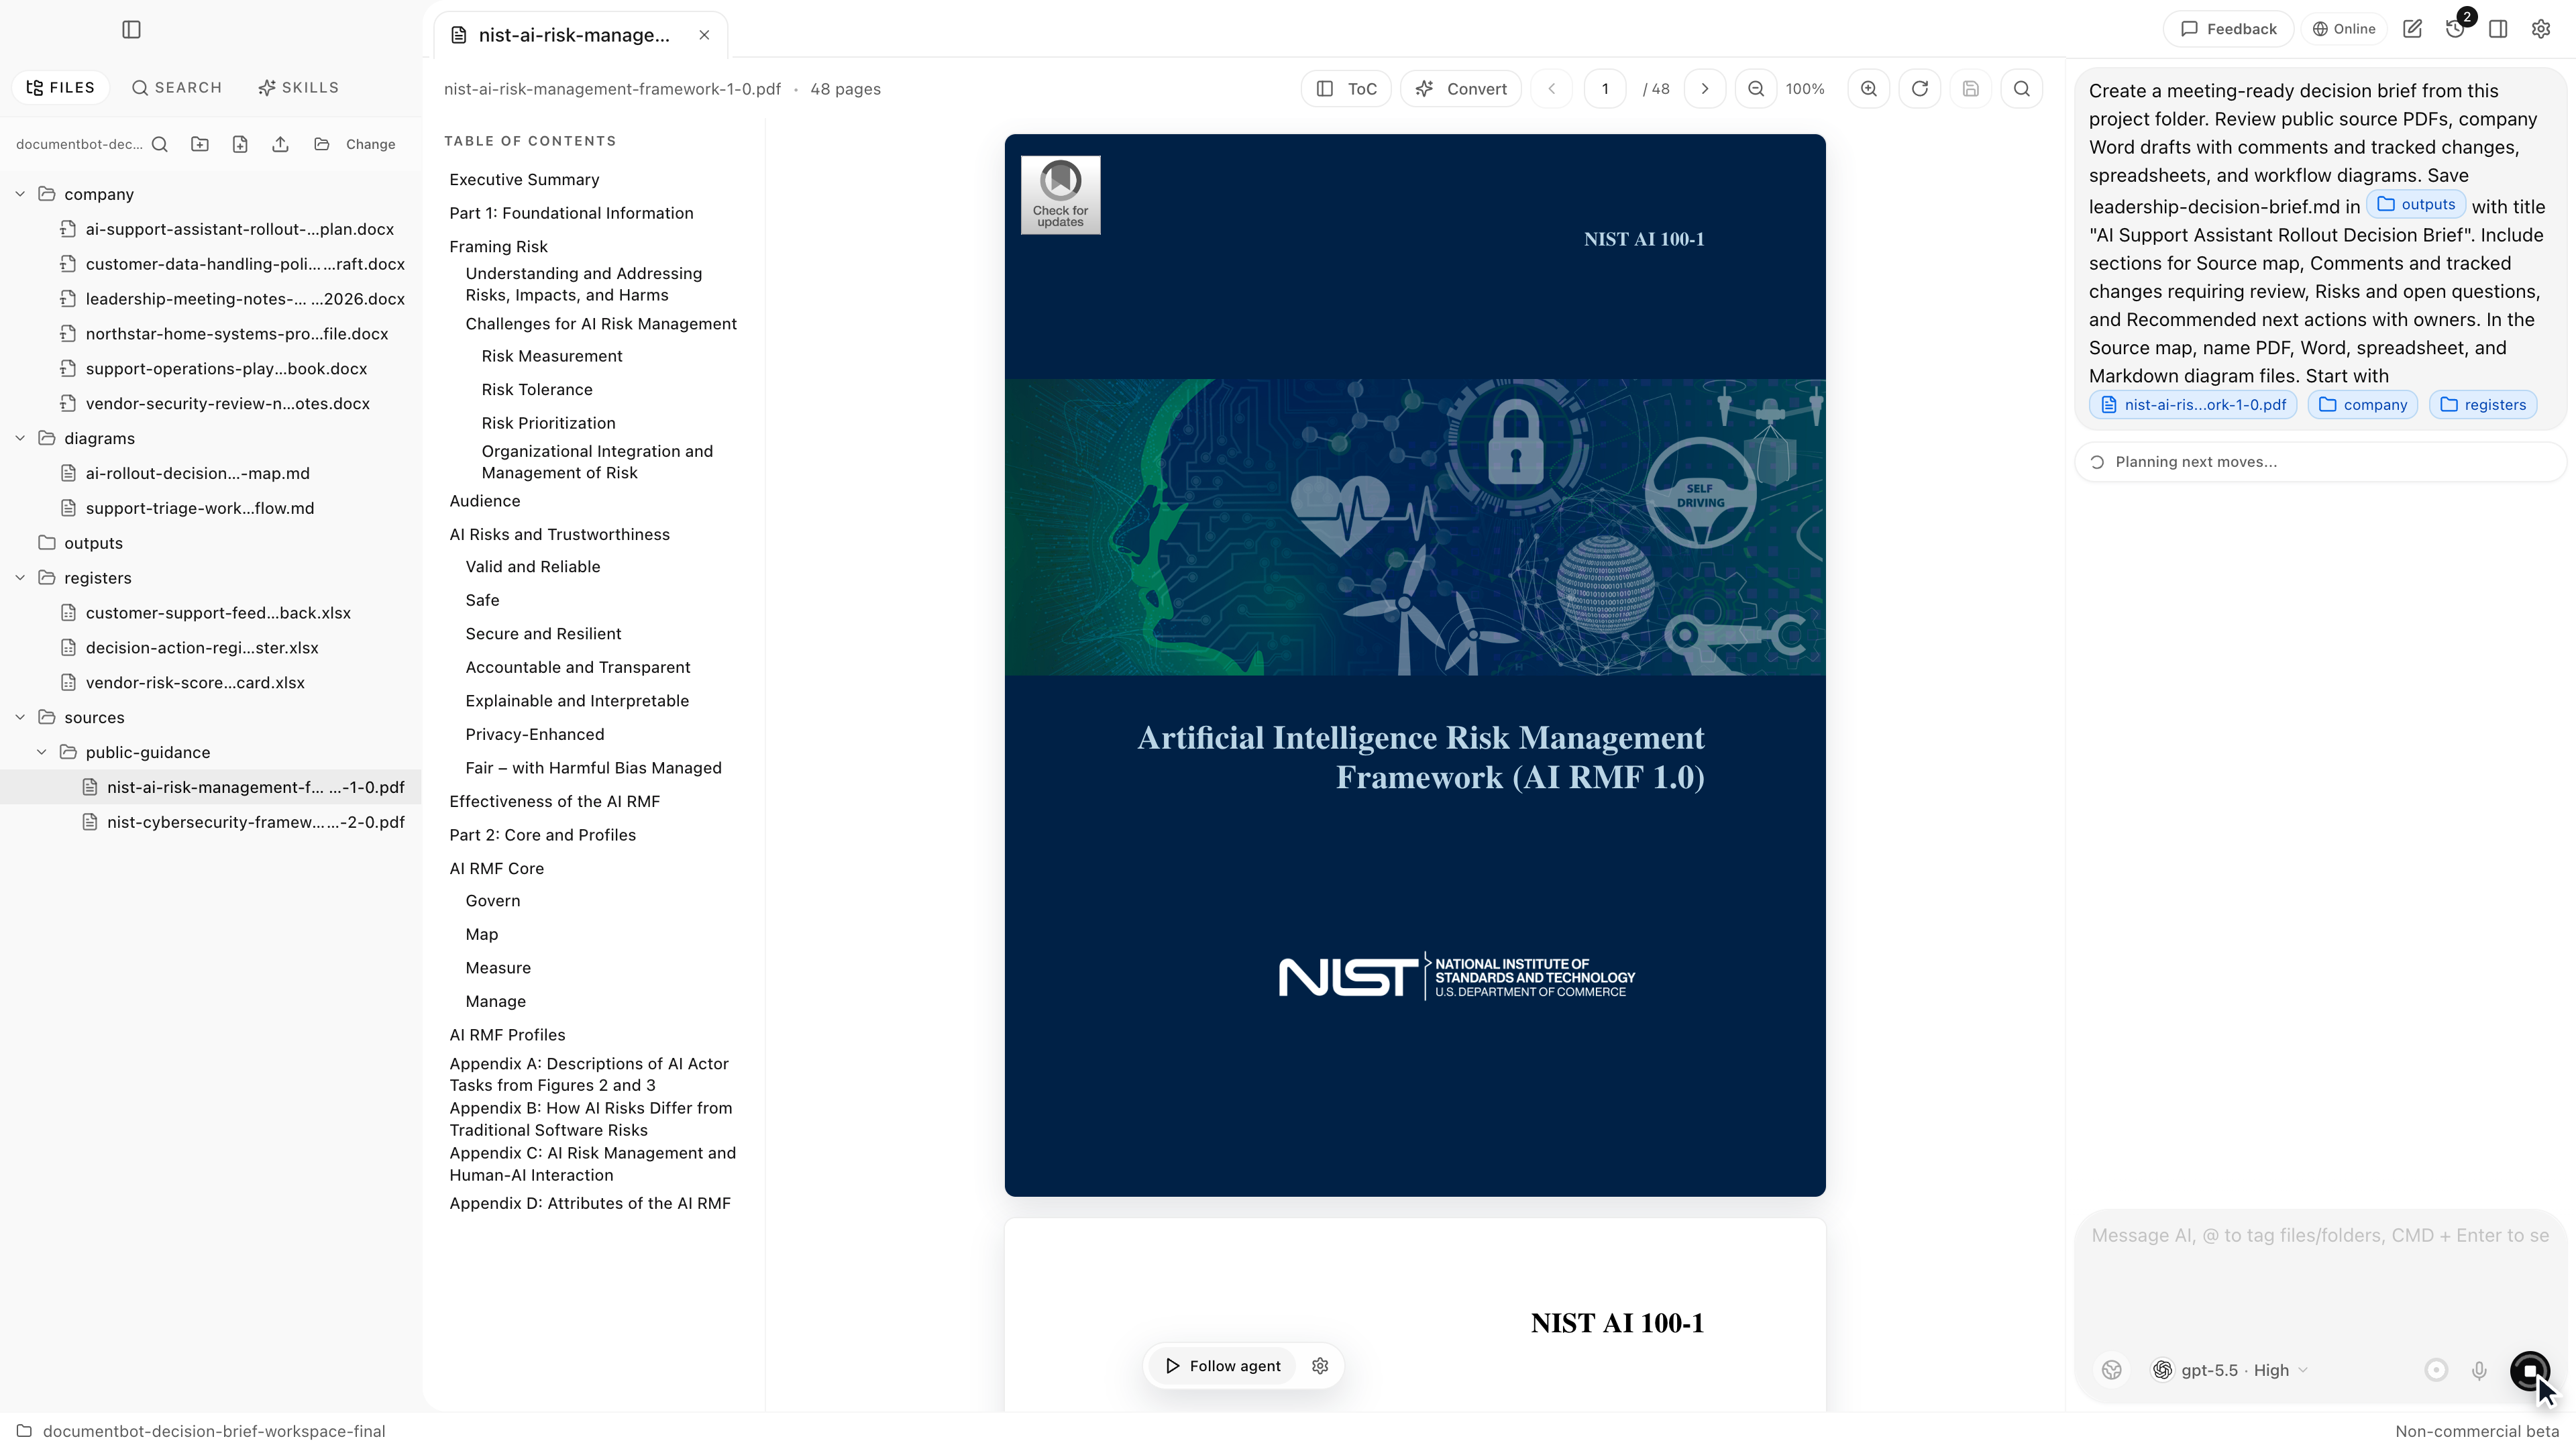2576x1449 pixels.
Task: Start a new chat with the edit icon
Action: tap(2413, 29)
